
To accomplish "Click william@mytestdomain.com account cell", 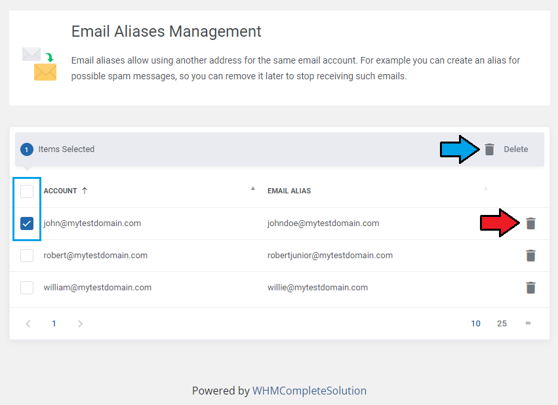I will [98, 287].
